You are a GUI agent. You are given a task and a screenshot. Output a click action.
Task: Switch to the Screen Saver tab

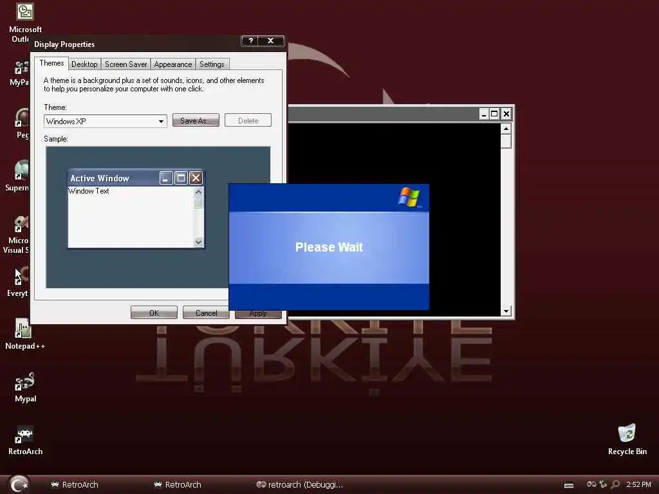[x=125, y=64]
